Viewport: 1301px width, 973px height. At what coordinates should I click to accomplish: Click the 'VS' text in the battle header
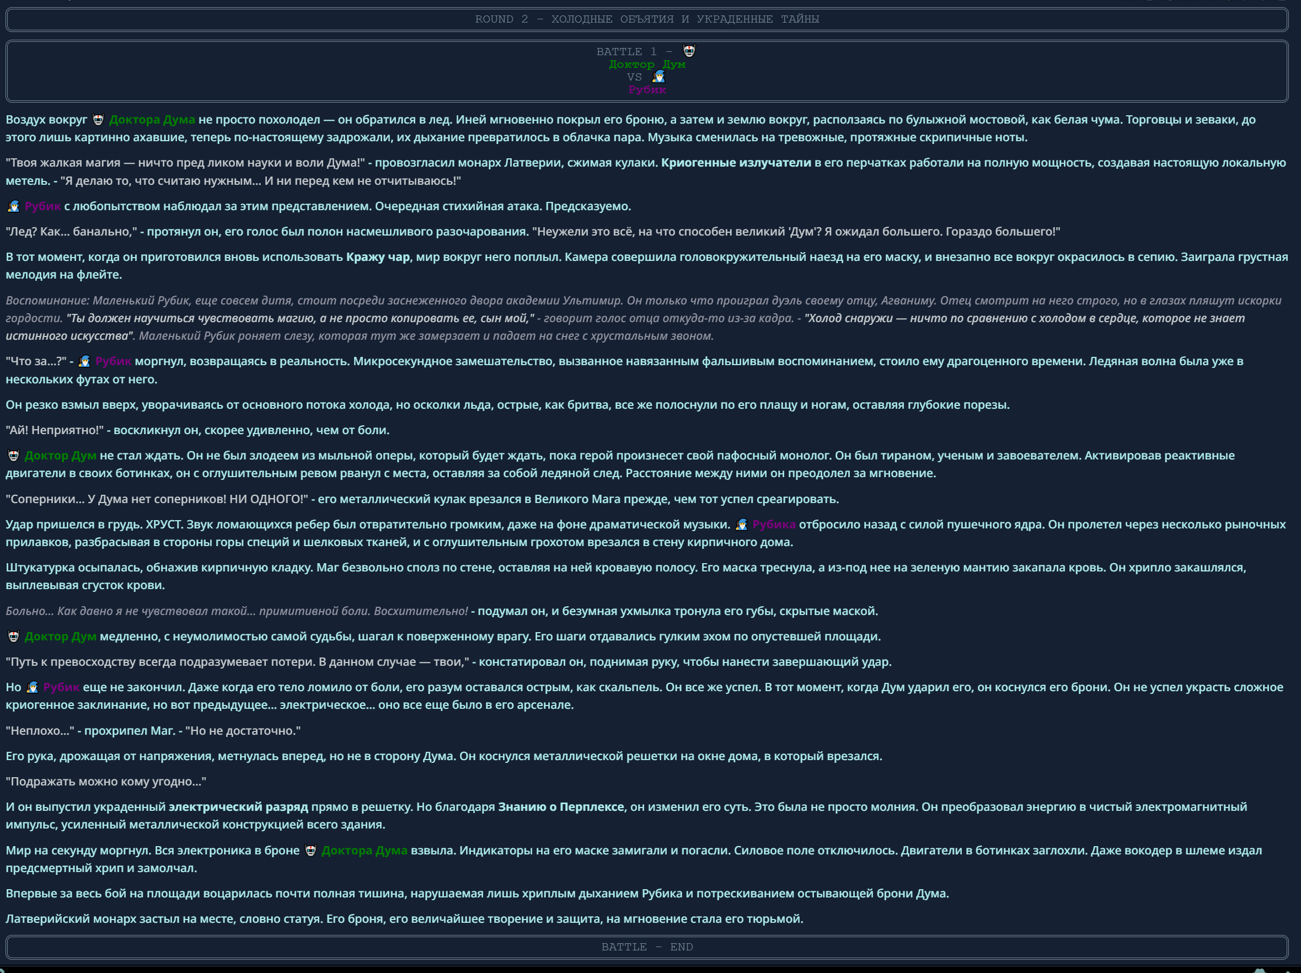634,77
